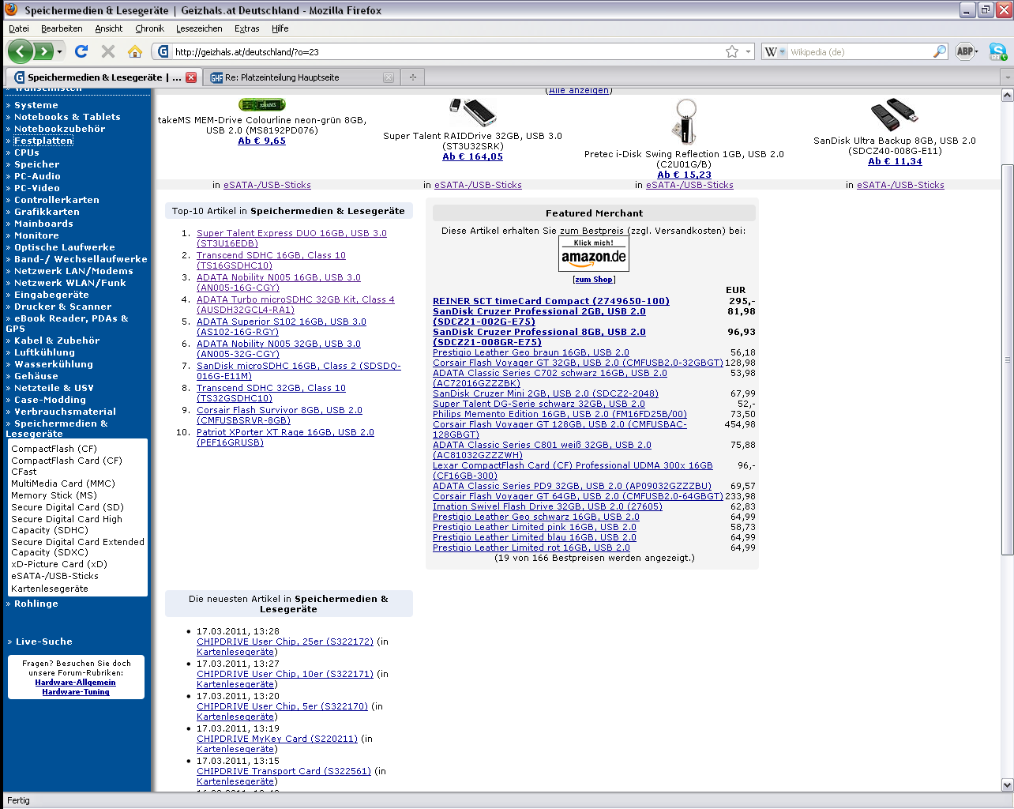This screenshot has width=1014, height=809.
Task: Click the Firefox logo in title bar
Action: 11,10
